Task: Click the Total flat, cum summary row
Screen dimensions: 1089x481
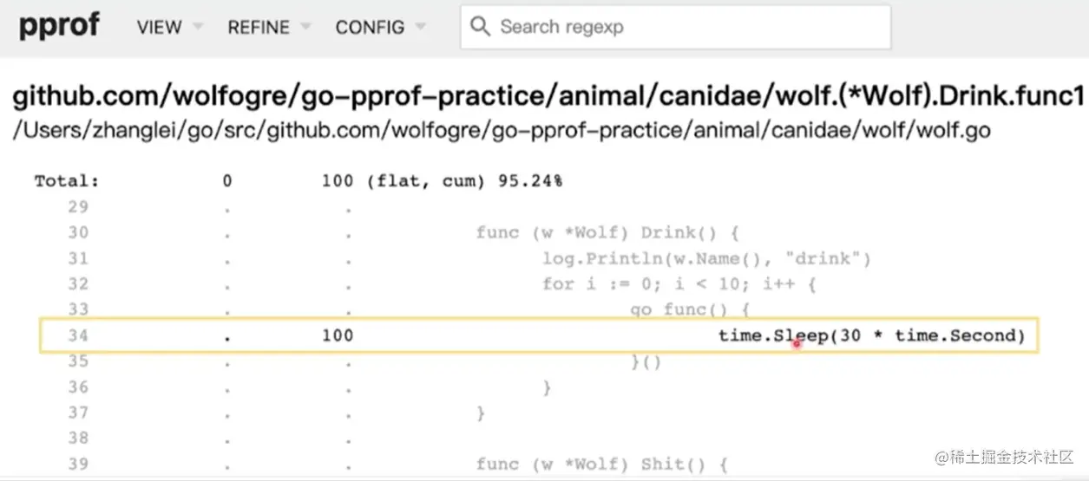Action: [298, 181]
